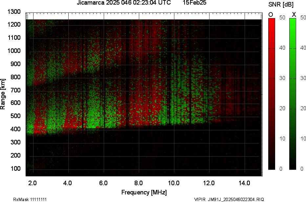Click the 10 label on the red scale
Screen dimensions: 306x202
(282, 139)
